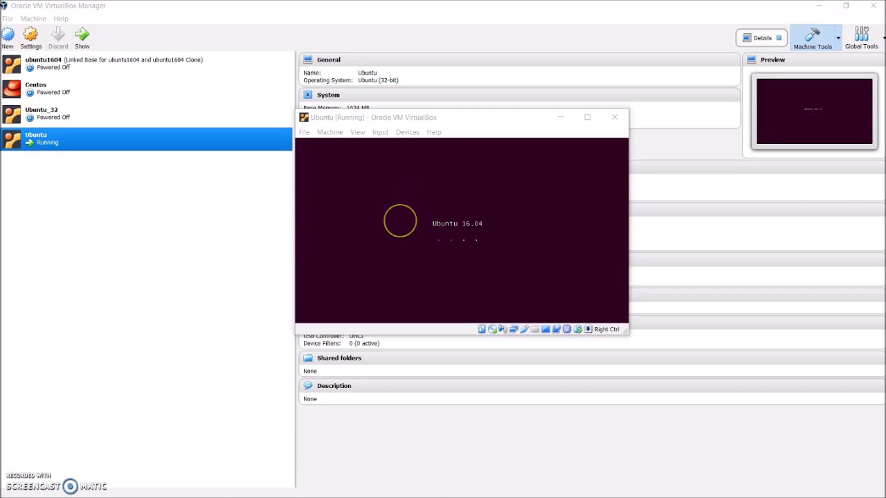The height and width of the screenshot is (498, 886).
Task: Click the Description section title
Action: pyautogui.click(x=334, y=385)
